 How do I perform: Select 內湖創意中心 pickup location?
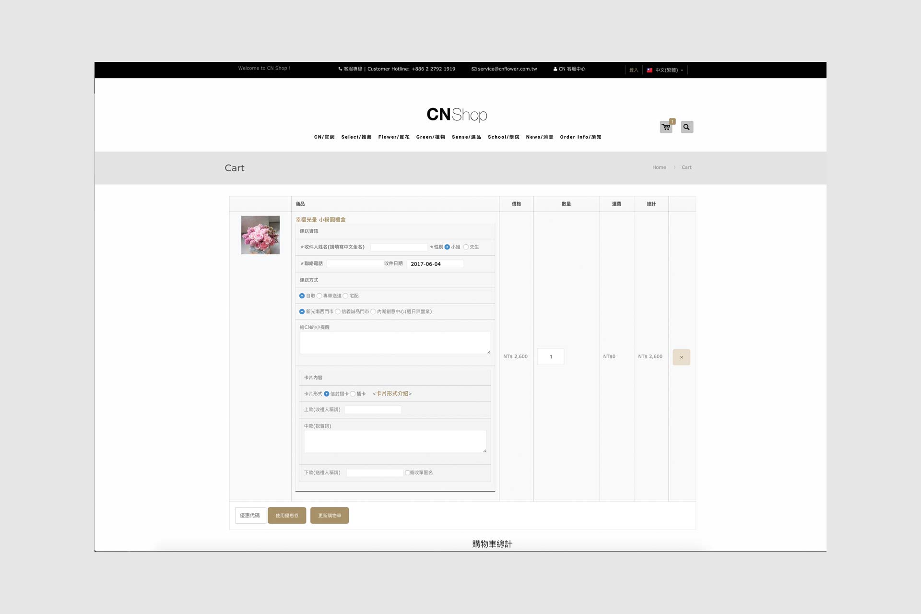pos(373,312)
